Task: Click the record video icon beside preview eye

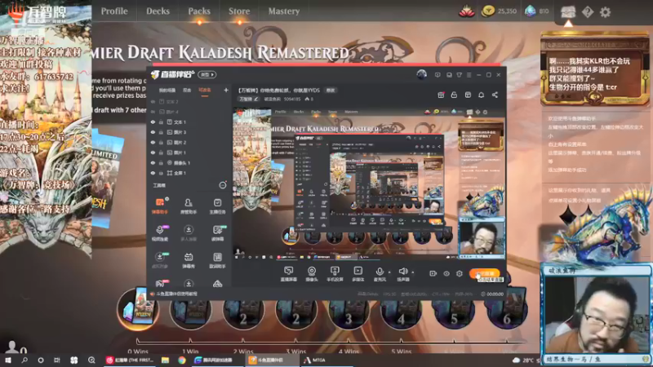Action: [x=433, y=273]
